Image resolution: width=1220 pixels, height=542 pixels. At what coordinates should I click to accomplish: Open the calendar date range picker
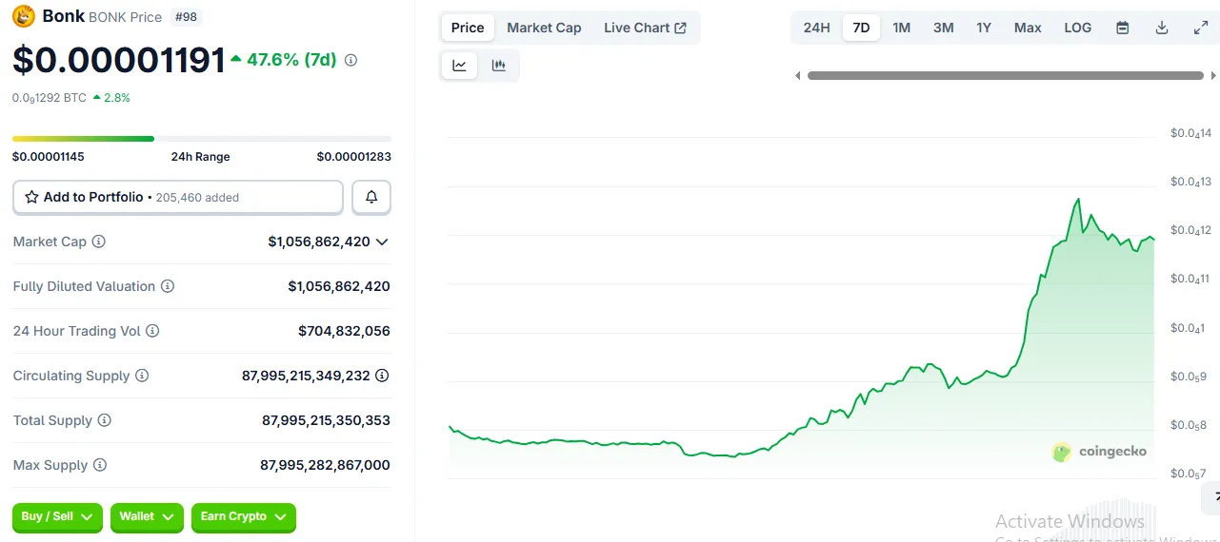[1123, 28]
